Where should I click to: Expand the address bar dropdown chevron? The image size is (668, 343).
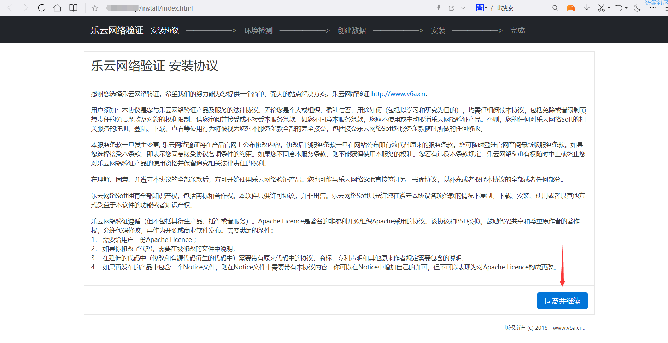(463, 8)
